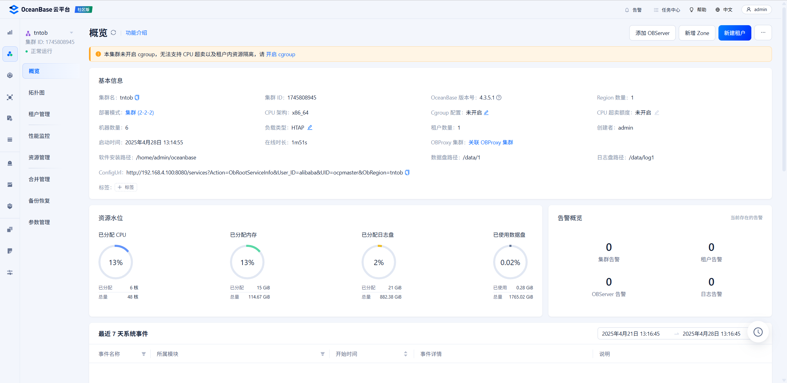Screen dimensions: 787x383
Task: Click the refresh icon beside 概览 title
Action: (x=113, y=33)
